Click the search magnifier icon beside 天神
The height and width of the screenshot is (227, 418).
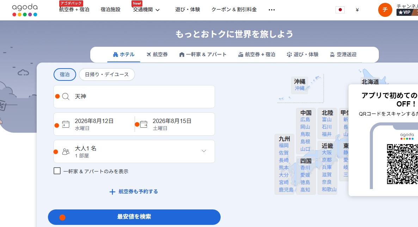pyautogui.click(x=66, y=96)
